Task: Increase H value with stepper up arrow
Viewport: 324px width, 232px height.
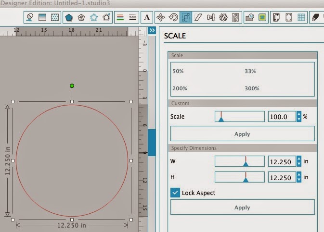Action: coord(299,175)
